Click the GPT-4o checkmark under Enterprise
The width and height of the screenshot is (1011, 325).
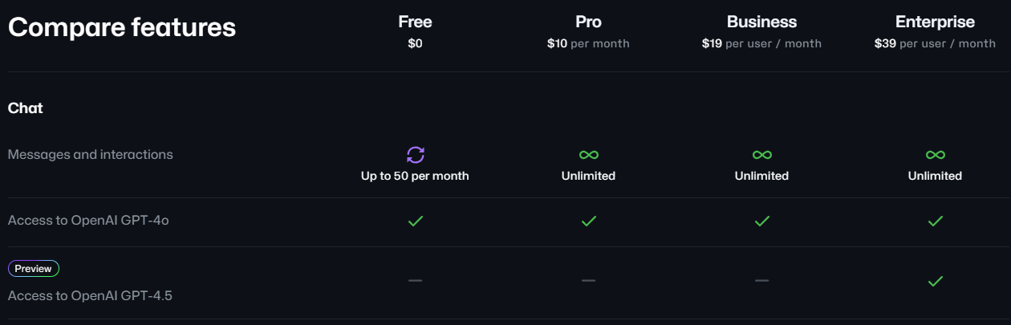[935, 221]
